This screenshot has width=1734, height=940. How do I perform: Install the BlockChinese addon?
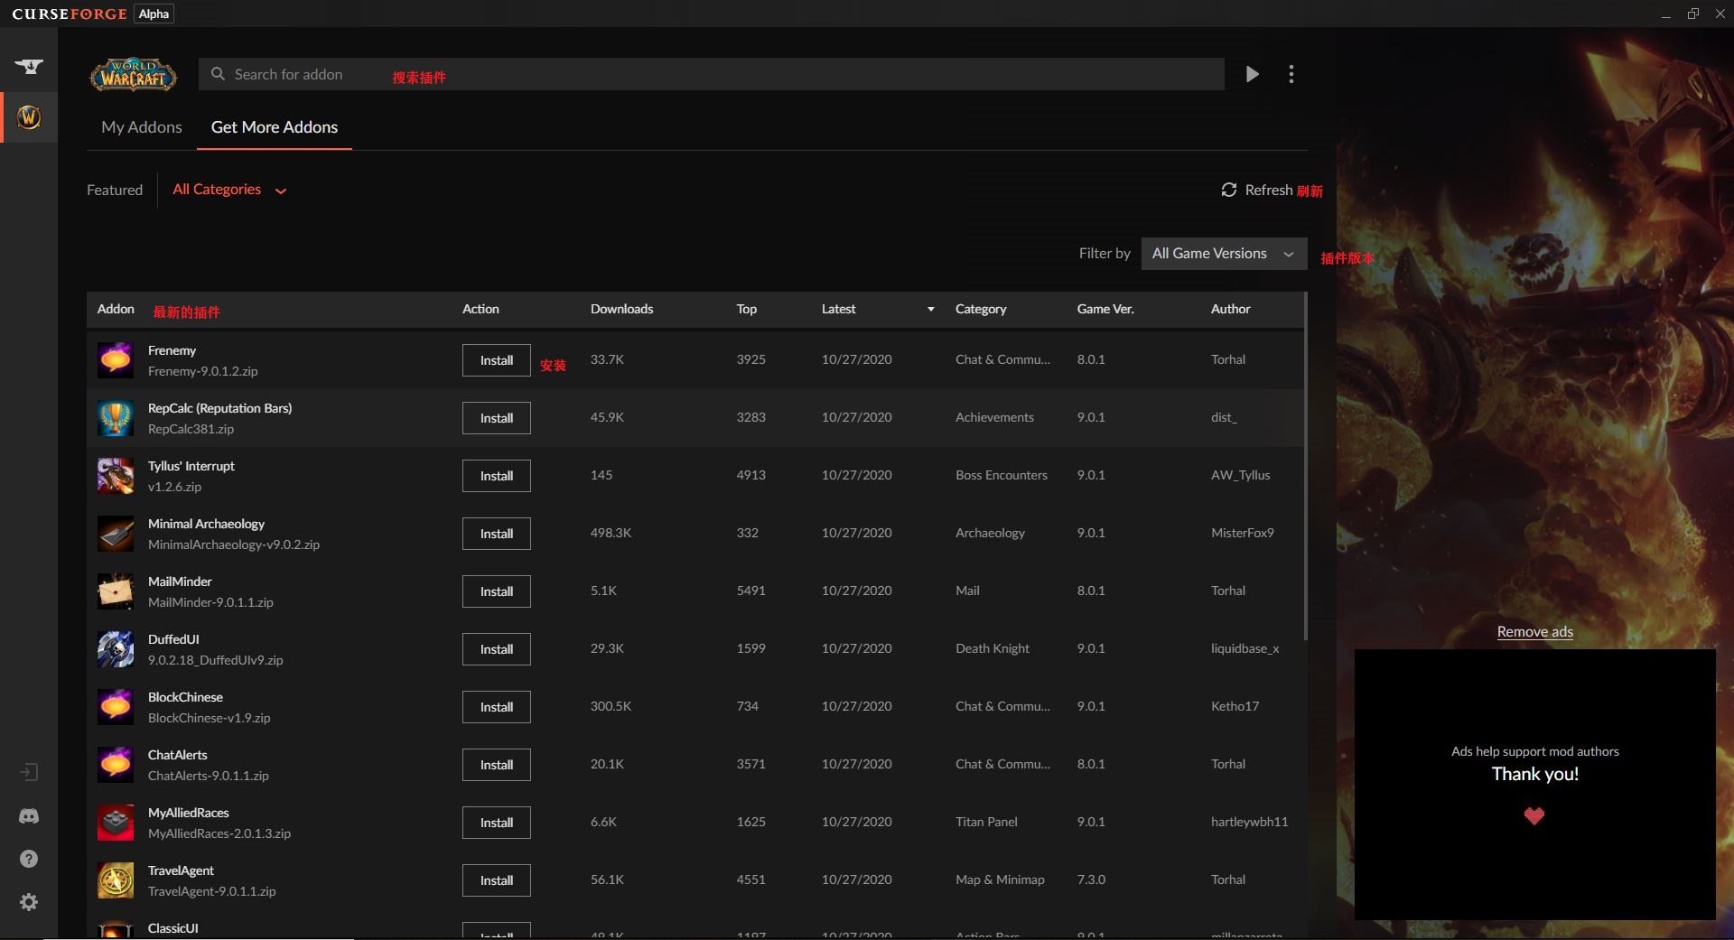click(x=497, y=707)
